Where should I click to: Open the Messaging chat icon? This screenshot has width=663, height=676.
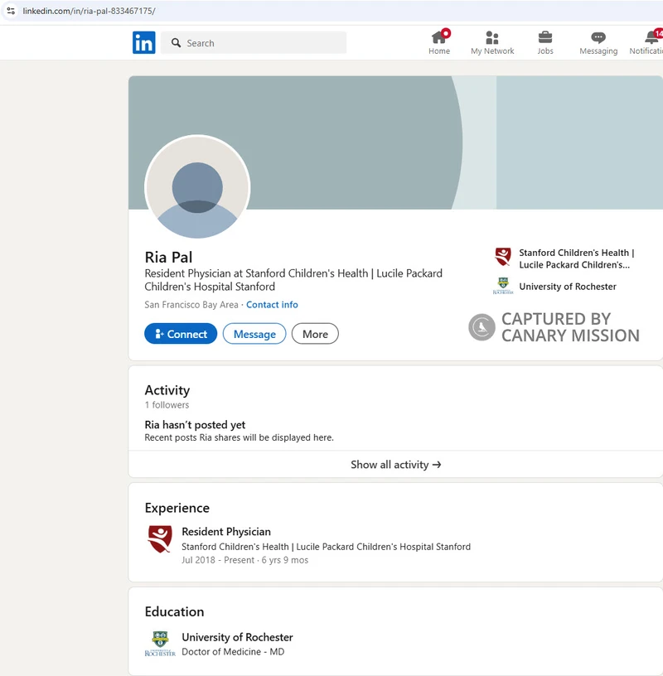point(598,38)
